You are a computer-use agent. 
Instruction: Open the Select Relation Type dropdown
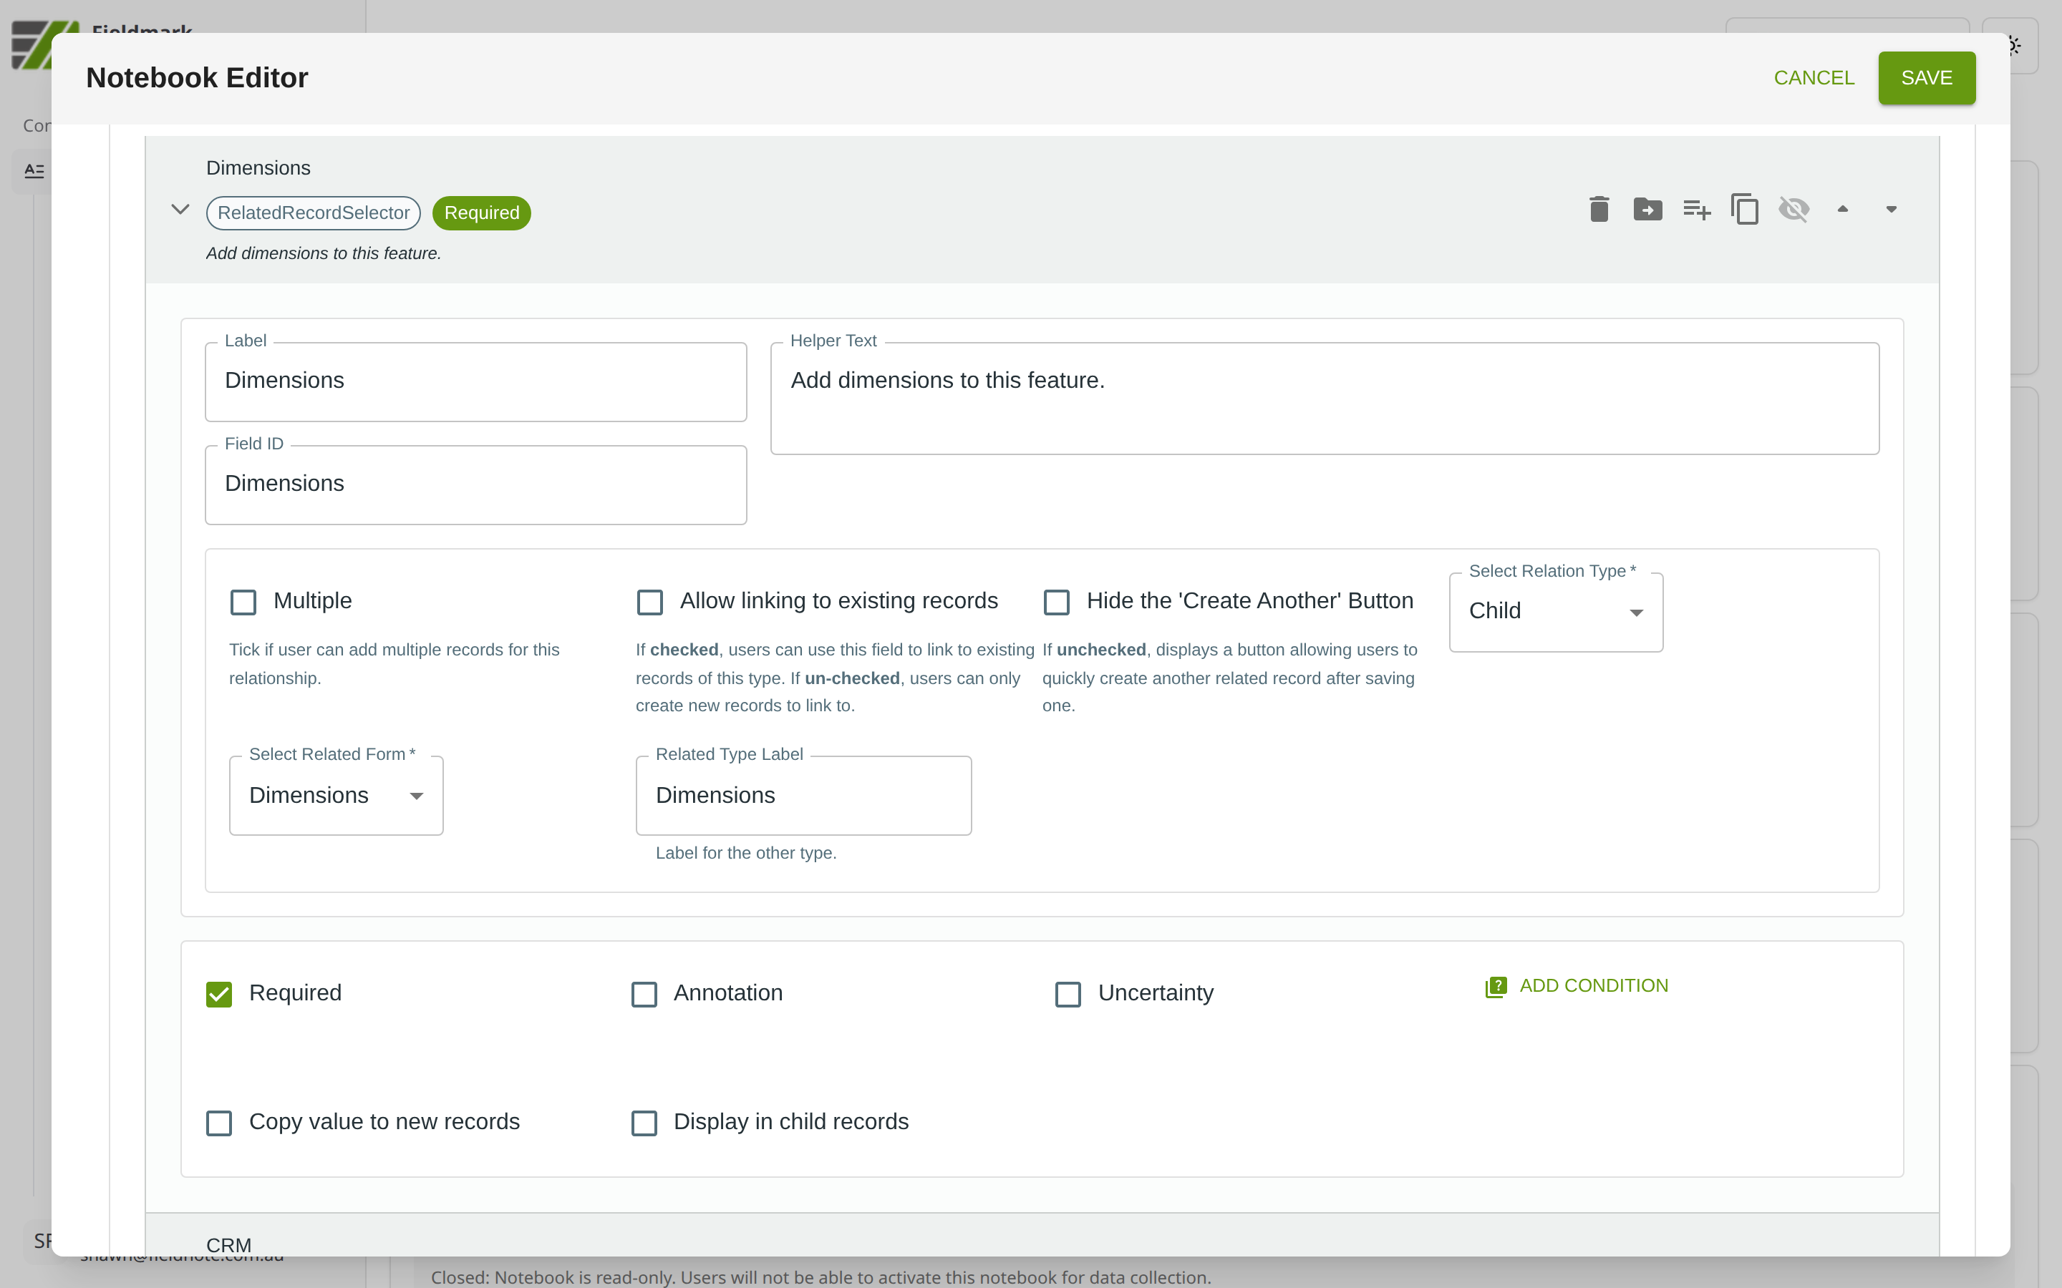coord(1555,612)
